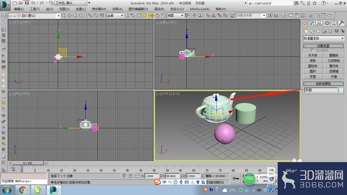This screenshot has width=347, height=195.
Task: Toggle the selection lock padlock icon
Action: coord(130,176)
